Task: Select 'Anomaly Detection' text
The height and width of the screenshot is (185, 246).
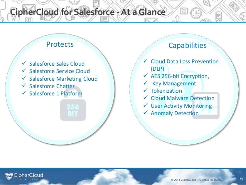Action: (175, 113)
